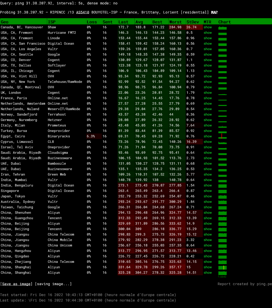Image resolution: width=272 pixels, height=308 pixels.
Task: Click the Italy, Milan latency chart
Action: pos(222,125)
